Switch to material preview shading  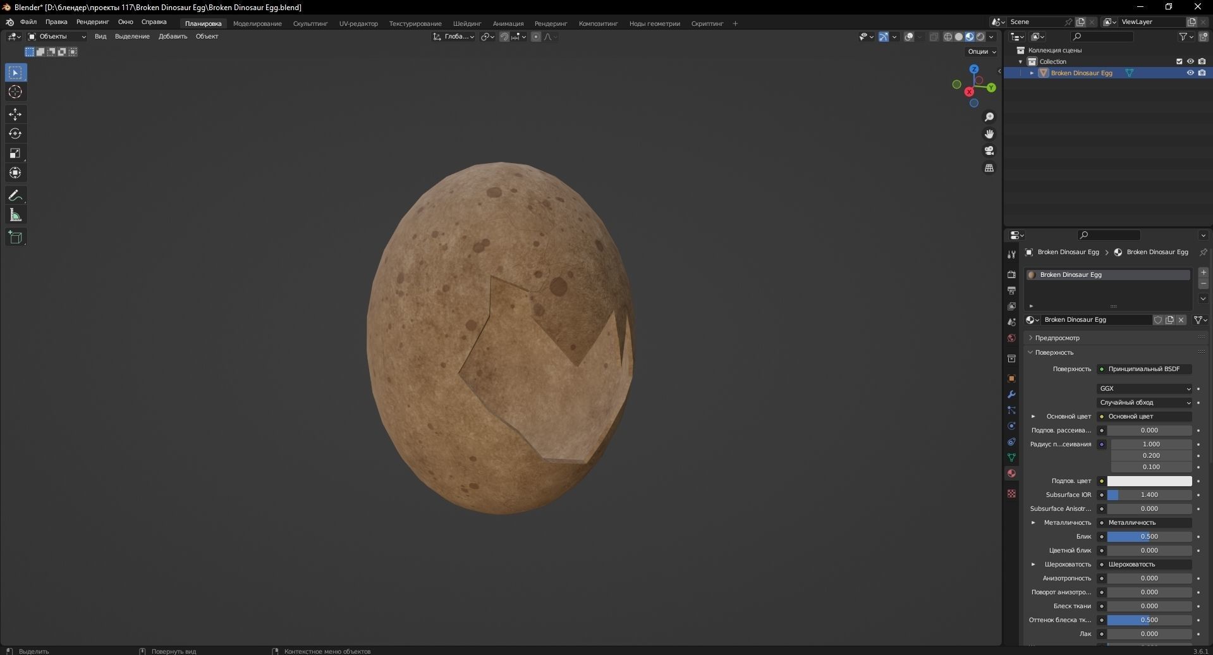pos(969,37)
